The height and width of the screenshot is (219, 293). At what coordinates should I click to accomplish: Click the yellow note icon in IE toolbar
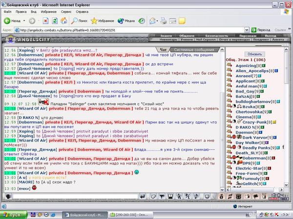coord(182,20)
